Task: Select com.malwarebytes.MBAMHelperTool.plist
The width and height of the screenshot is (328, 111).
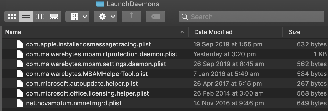Action: (x=87, y=74)
